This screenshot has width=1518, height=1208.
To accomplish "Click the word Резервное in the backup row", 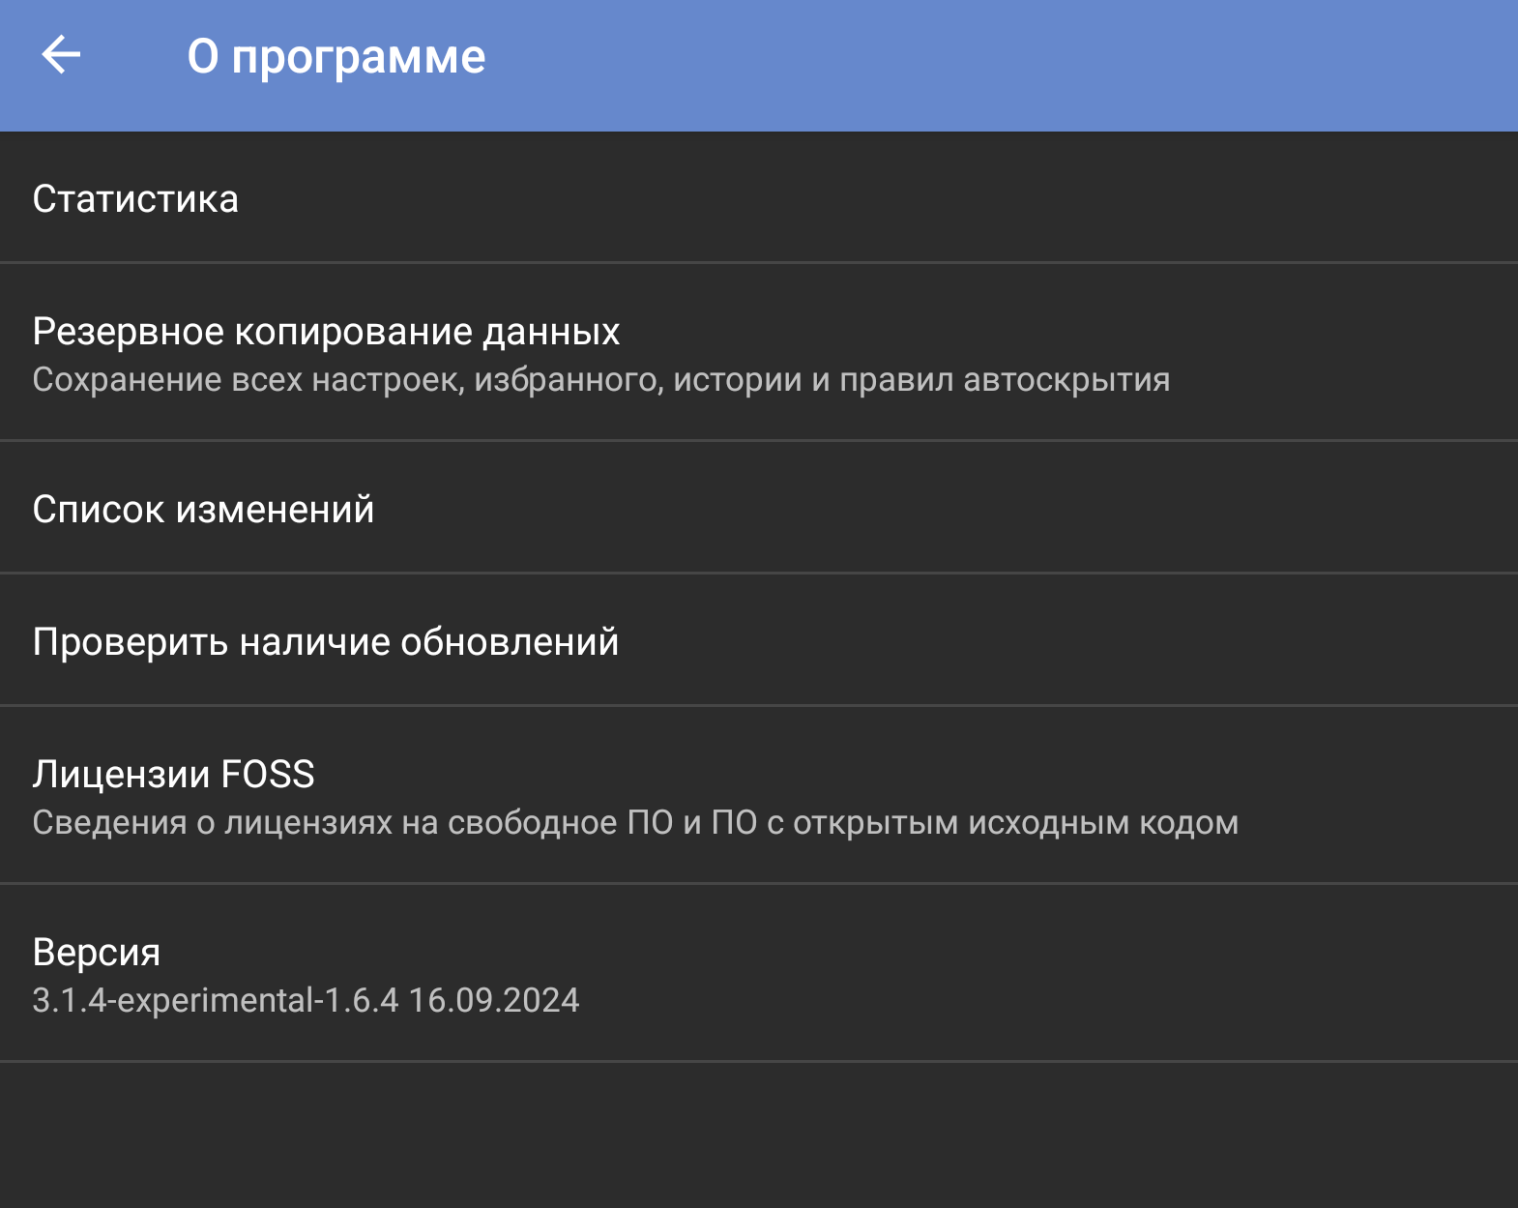I will (129, 332).
